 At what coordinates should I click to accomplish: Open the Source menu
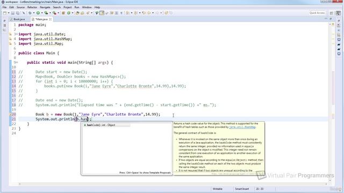tap(20, 7)
